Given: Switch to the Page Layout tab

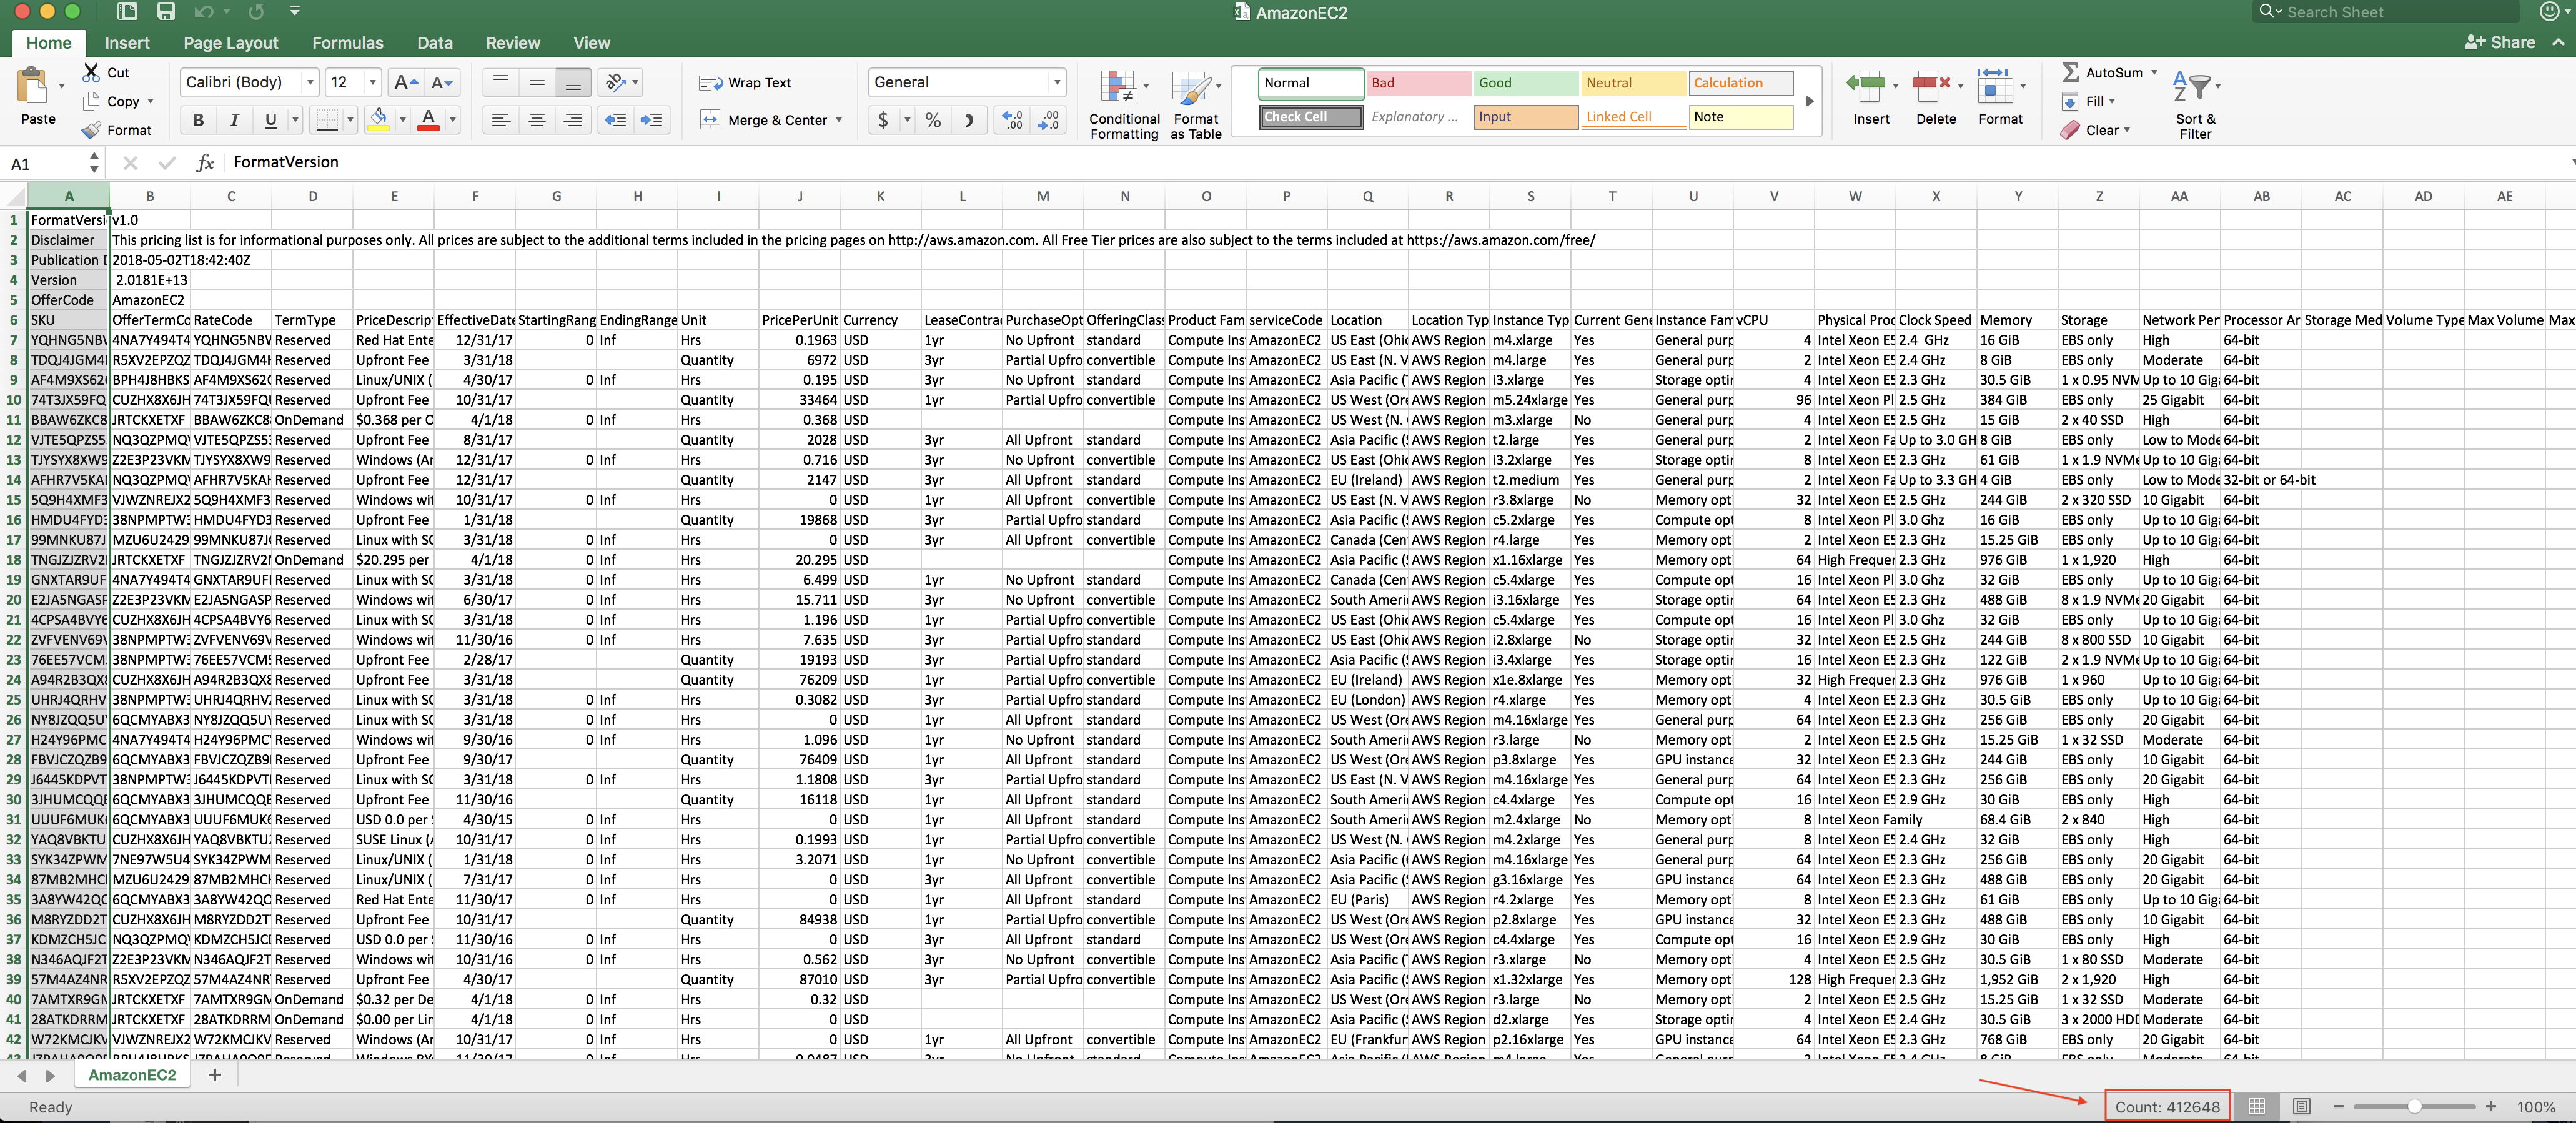Looking at the screenshot, I should pyautogui.click(x=231, y=43).
